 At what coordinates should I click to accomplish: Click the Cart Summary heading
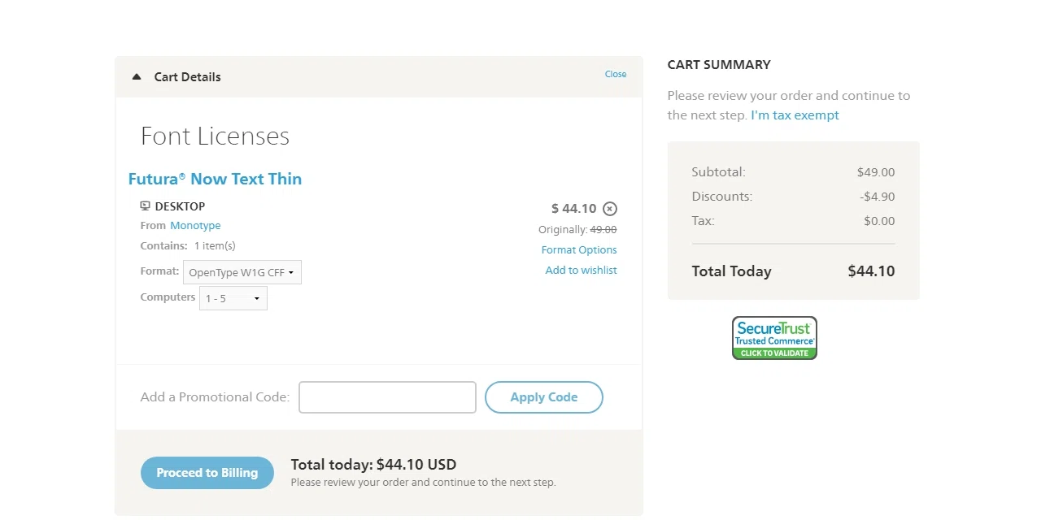719,65
